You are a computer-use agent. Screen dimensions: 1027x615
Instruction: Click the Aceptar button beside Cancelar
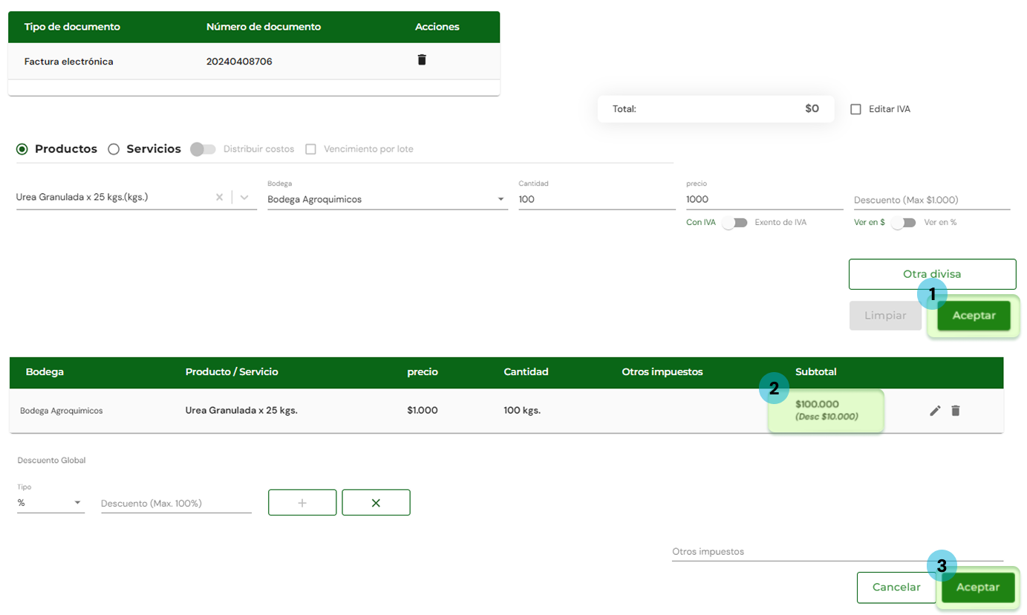click(x=978, y=588)
